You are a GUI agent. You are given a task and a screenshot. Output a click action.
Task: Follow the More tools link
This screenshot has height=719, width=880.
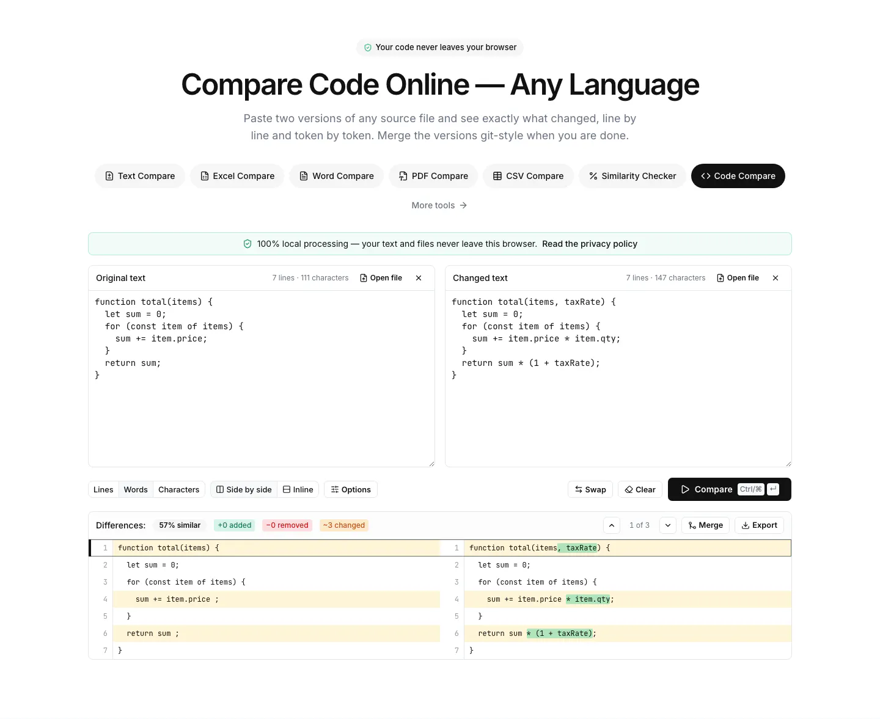(439, 205)
